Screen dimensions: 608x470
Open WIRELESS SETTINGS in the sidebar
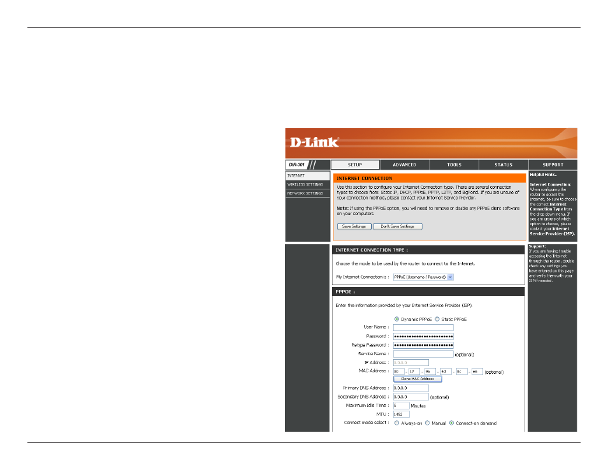(307, 185)
